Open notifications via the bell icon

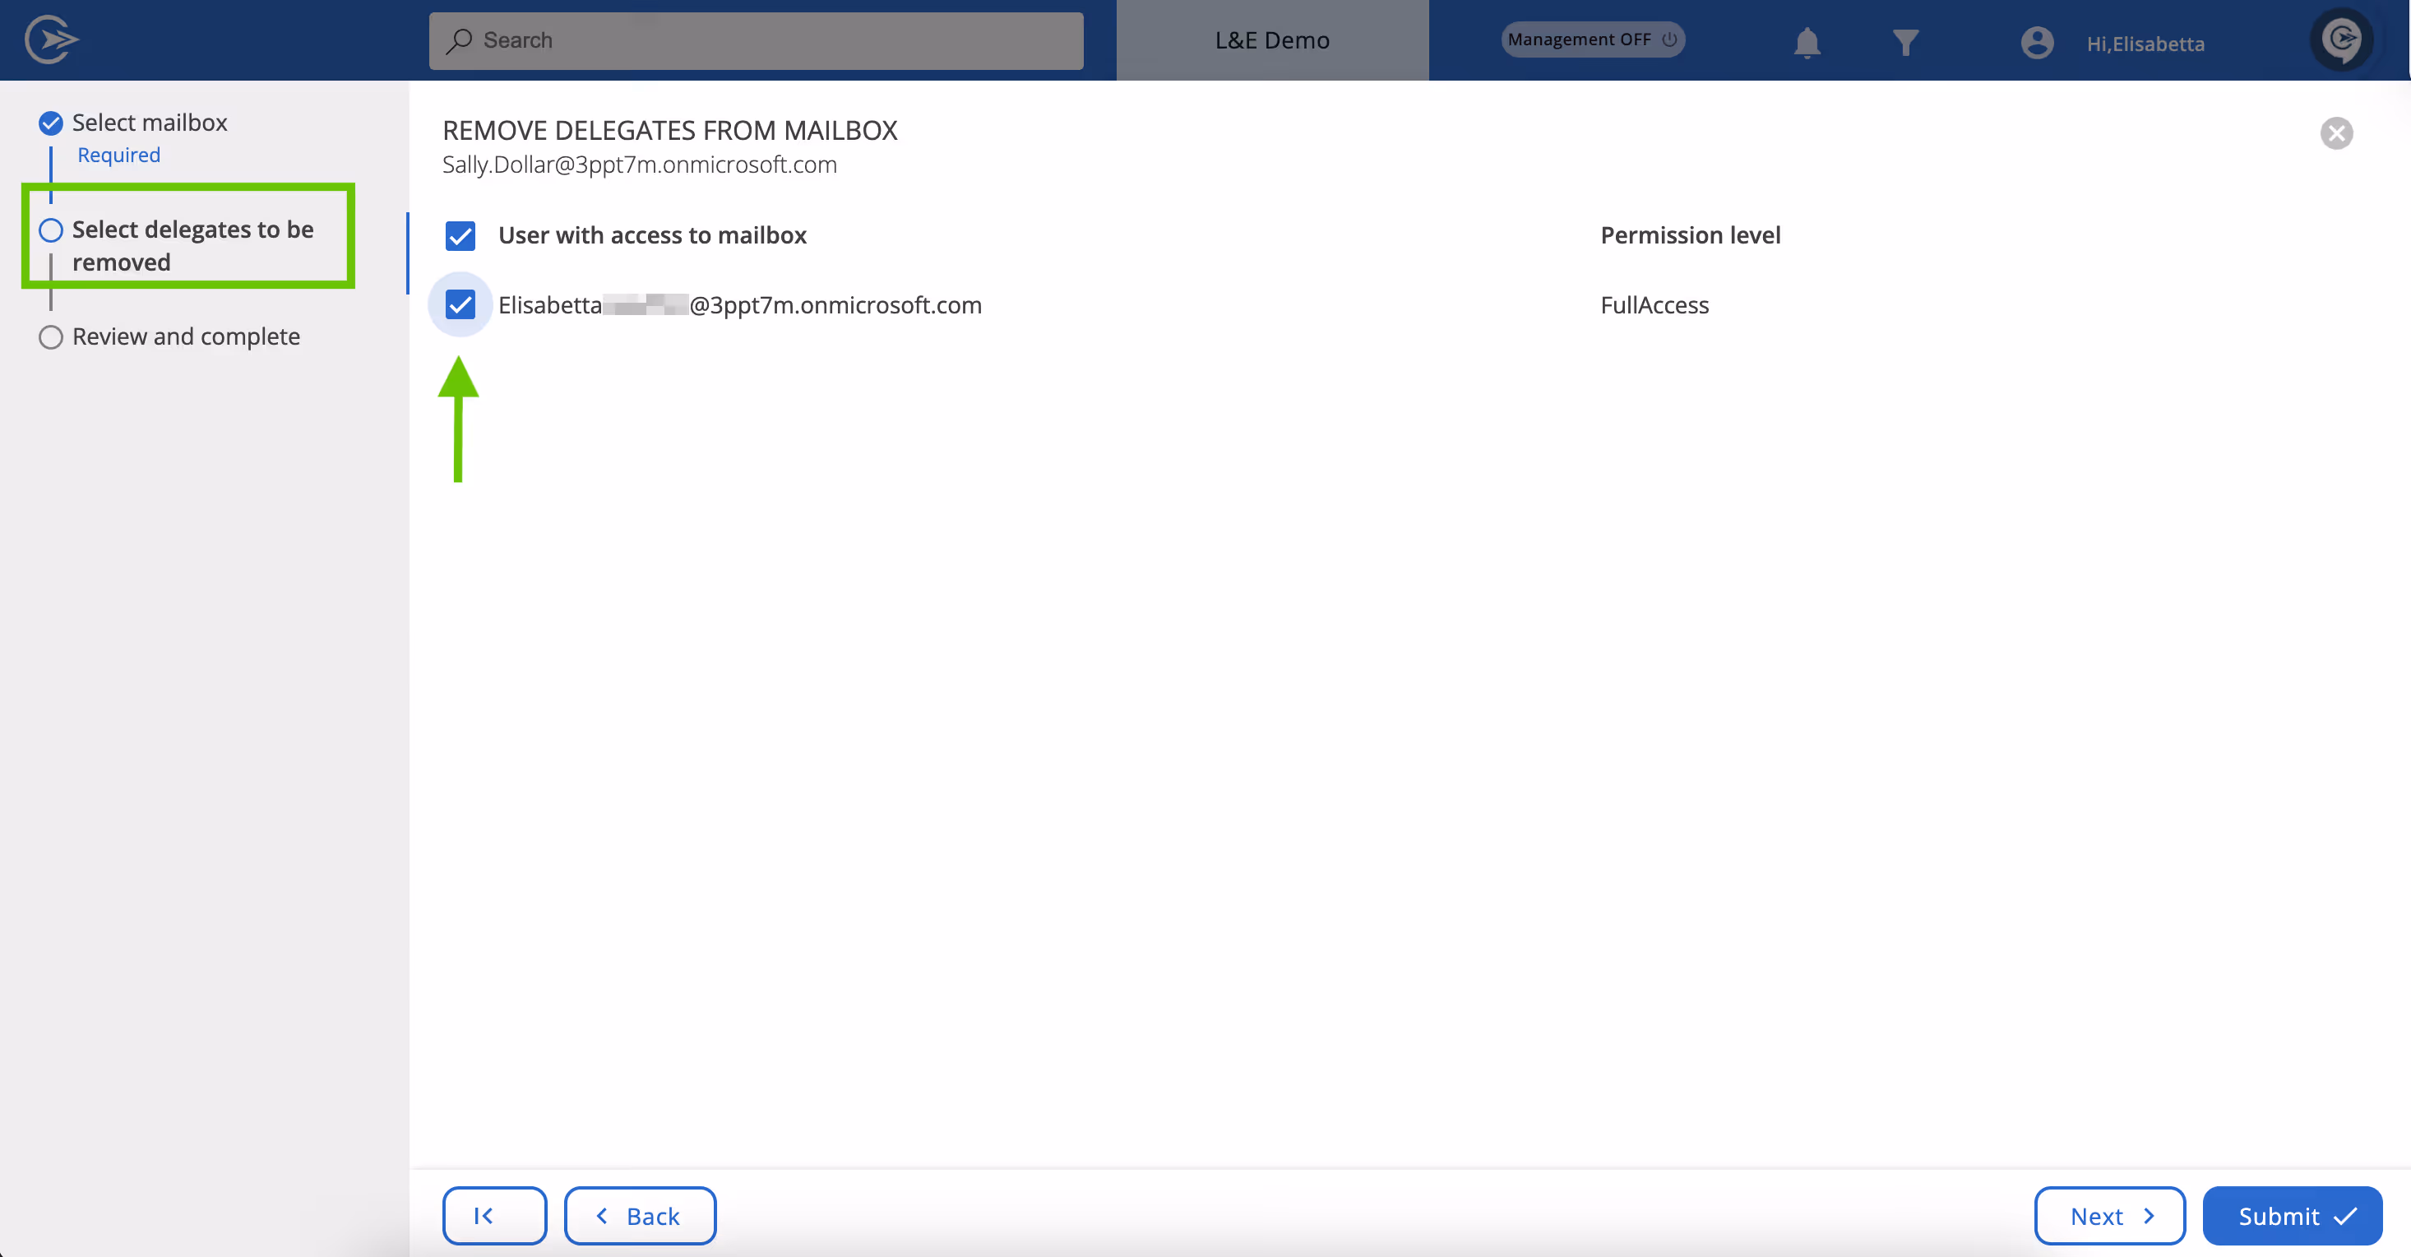tap(1807, 42)
